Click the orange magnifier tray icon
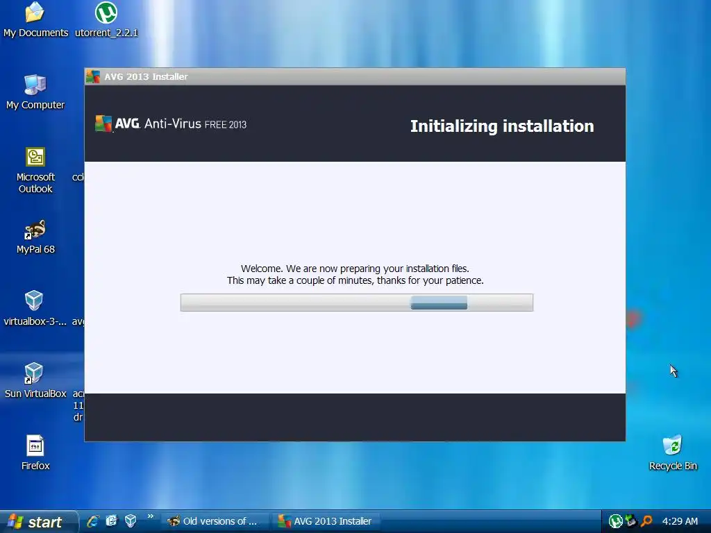Viewport: 711px width, 533px height. click(646, 521)
